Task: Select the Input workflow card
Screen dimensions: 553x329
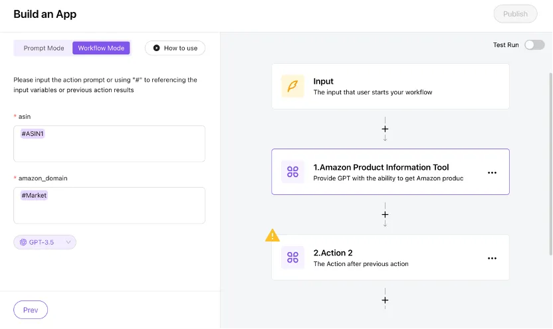Action: [390, 86]
